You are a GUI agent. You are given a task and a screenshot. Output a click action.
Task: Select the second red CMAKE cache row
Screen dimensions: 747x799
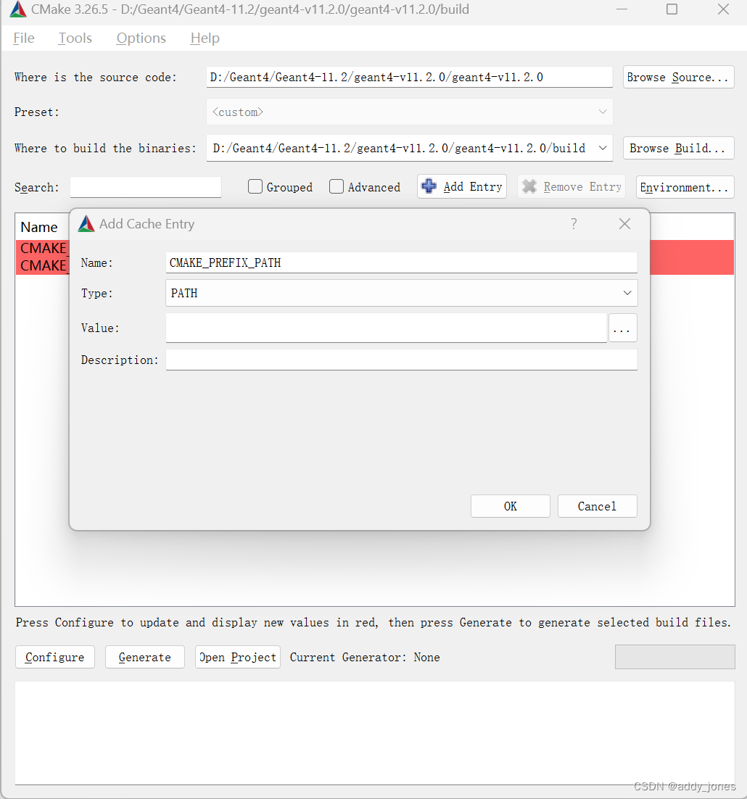pyautogui.click(x=44, y=266)
